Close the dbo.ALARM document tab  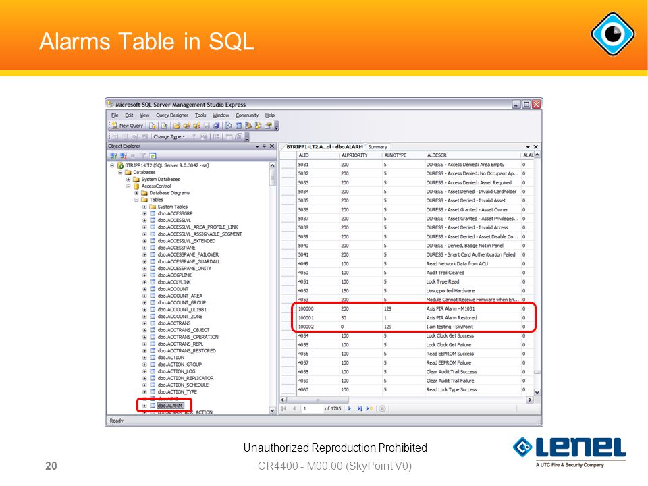coord(535,147)
